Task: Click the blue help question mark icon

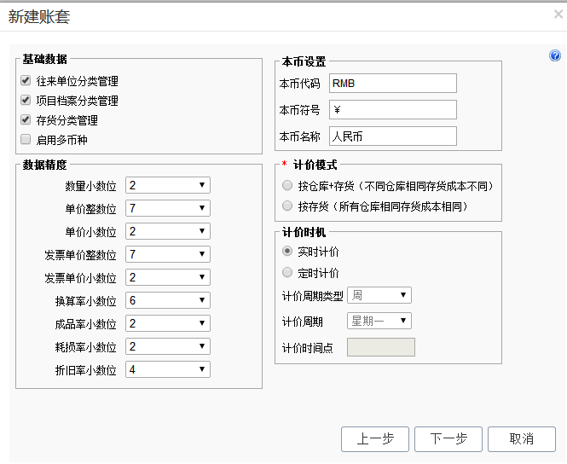Action: point(555,55)
